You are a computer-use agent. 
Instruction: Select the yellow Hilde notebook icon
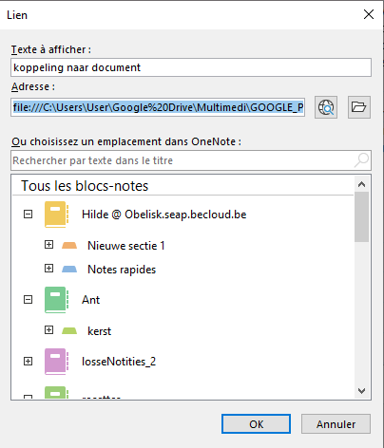tap(56, 215)
